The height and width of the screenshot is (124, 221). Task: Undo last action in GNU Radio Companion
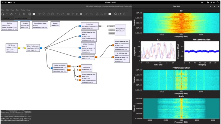(x=58, y=14)
